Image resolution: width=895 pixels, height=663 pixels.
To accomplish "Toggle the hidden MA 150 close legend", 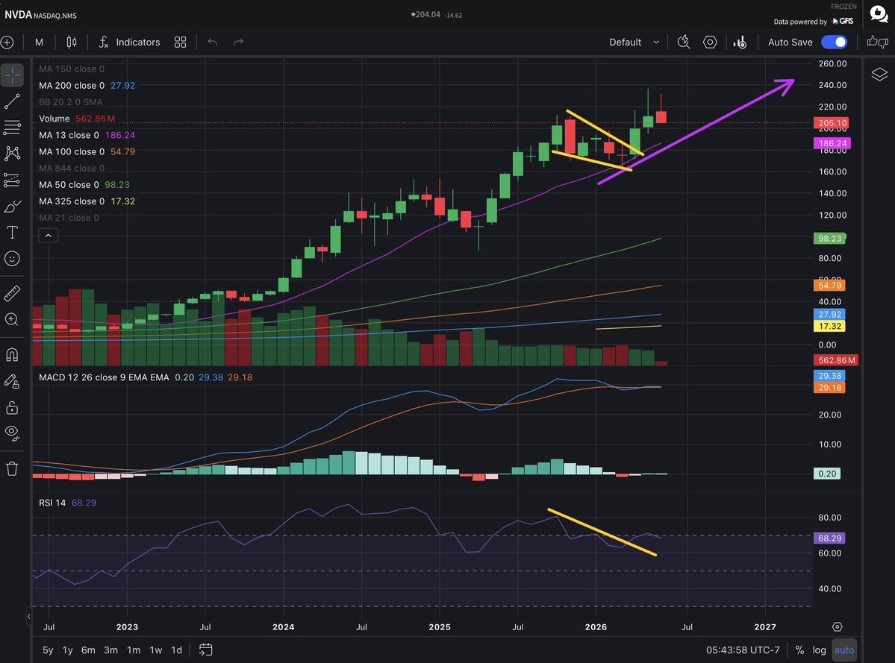I will [x=72, y=69].
